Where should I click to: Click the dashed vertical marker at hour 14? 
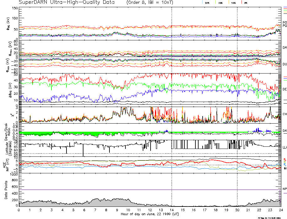coord(172,94)
